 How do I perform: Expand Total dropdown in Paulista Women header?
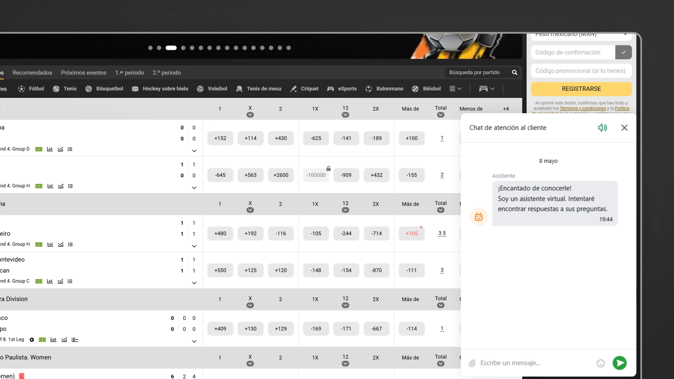tap(441, 364)
